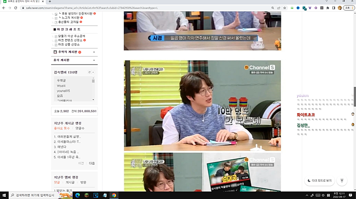Select member youna815 in online list
The width and height of the screenshot is (356, 199).
[x=63, y=91]
